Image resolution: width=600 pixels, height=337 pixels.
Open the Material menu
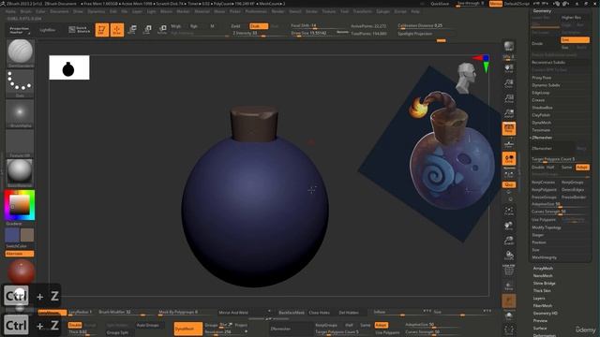(x=202, y=12)
